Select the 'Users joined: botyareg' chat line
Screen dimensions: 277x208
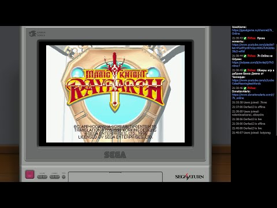(251, 133)
